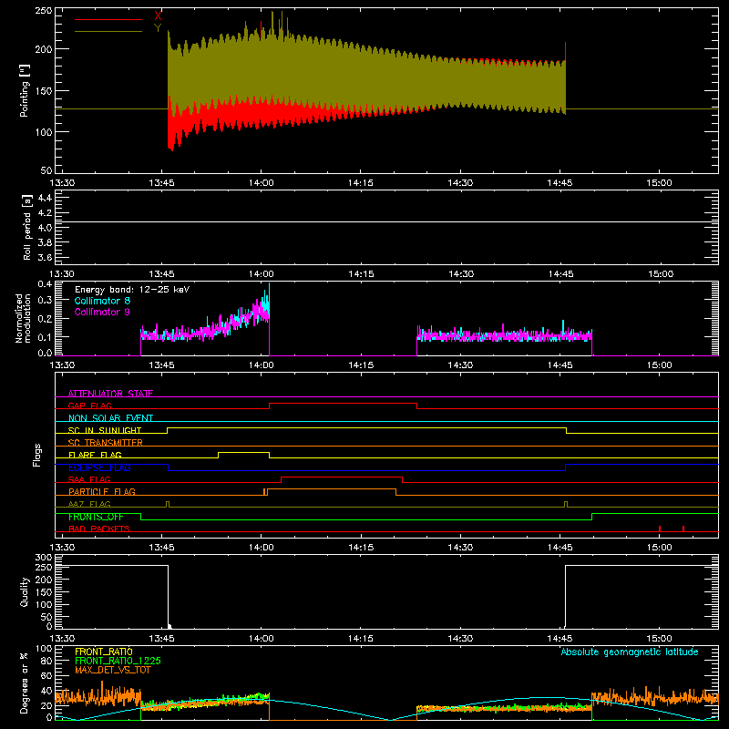Select the green FRONT_RATIO_1225 legend entry
This screenshot has width=729, height=729.
118,661
